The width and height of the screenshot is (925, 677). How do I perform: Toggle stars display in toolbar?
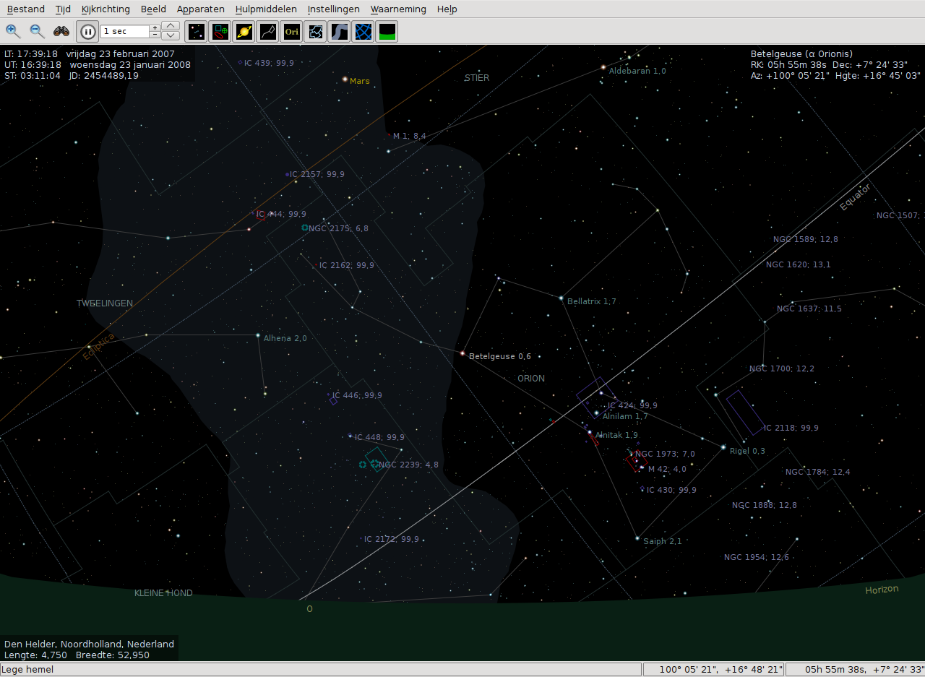(197, 32)
